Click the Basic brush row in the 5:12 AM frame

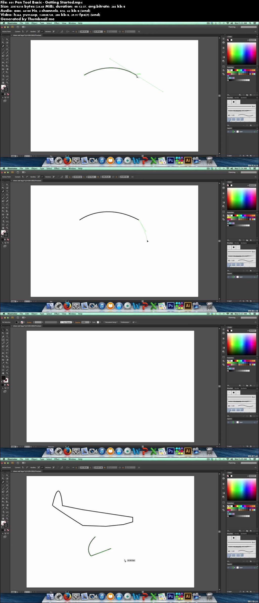coord(242,106)
